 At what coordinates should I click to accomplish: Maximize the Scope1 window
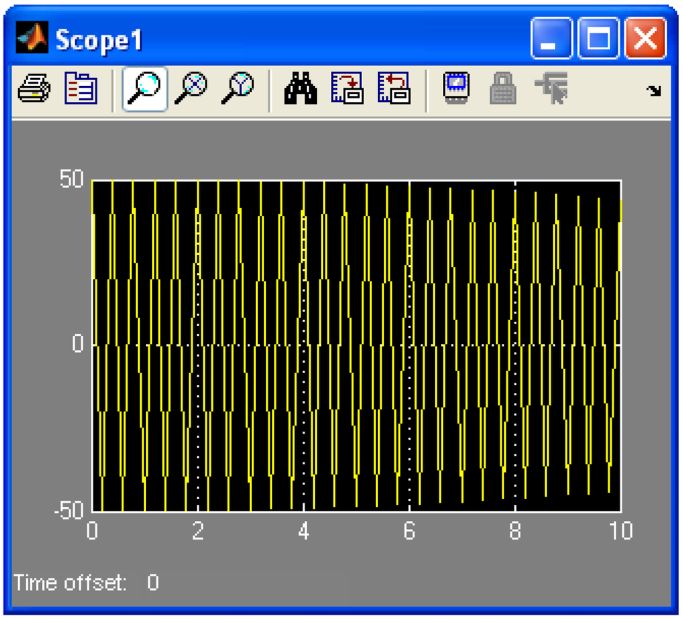point(598,39)
